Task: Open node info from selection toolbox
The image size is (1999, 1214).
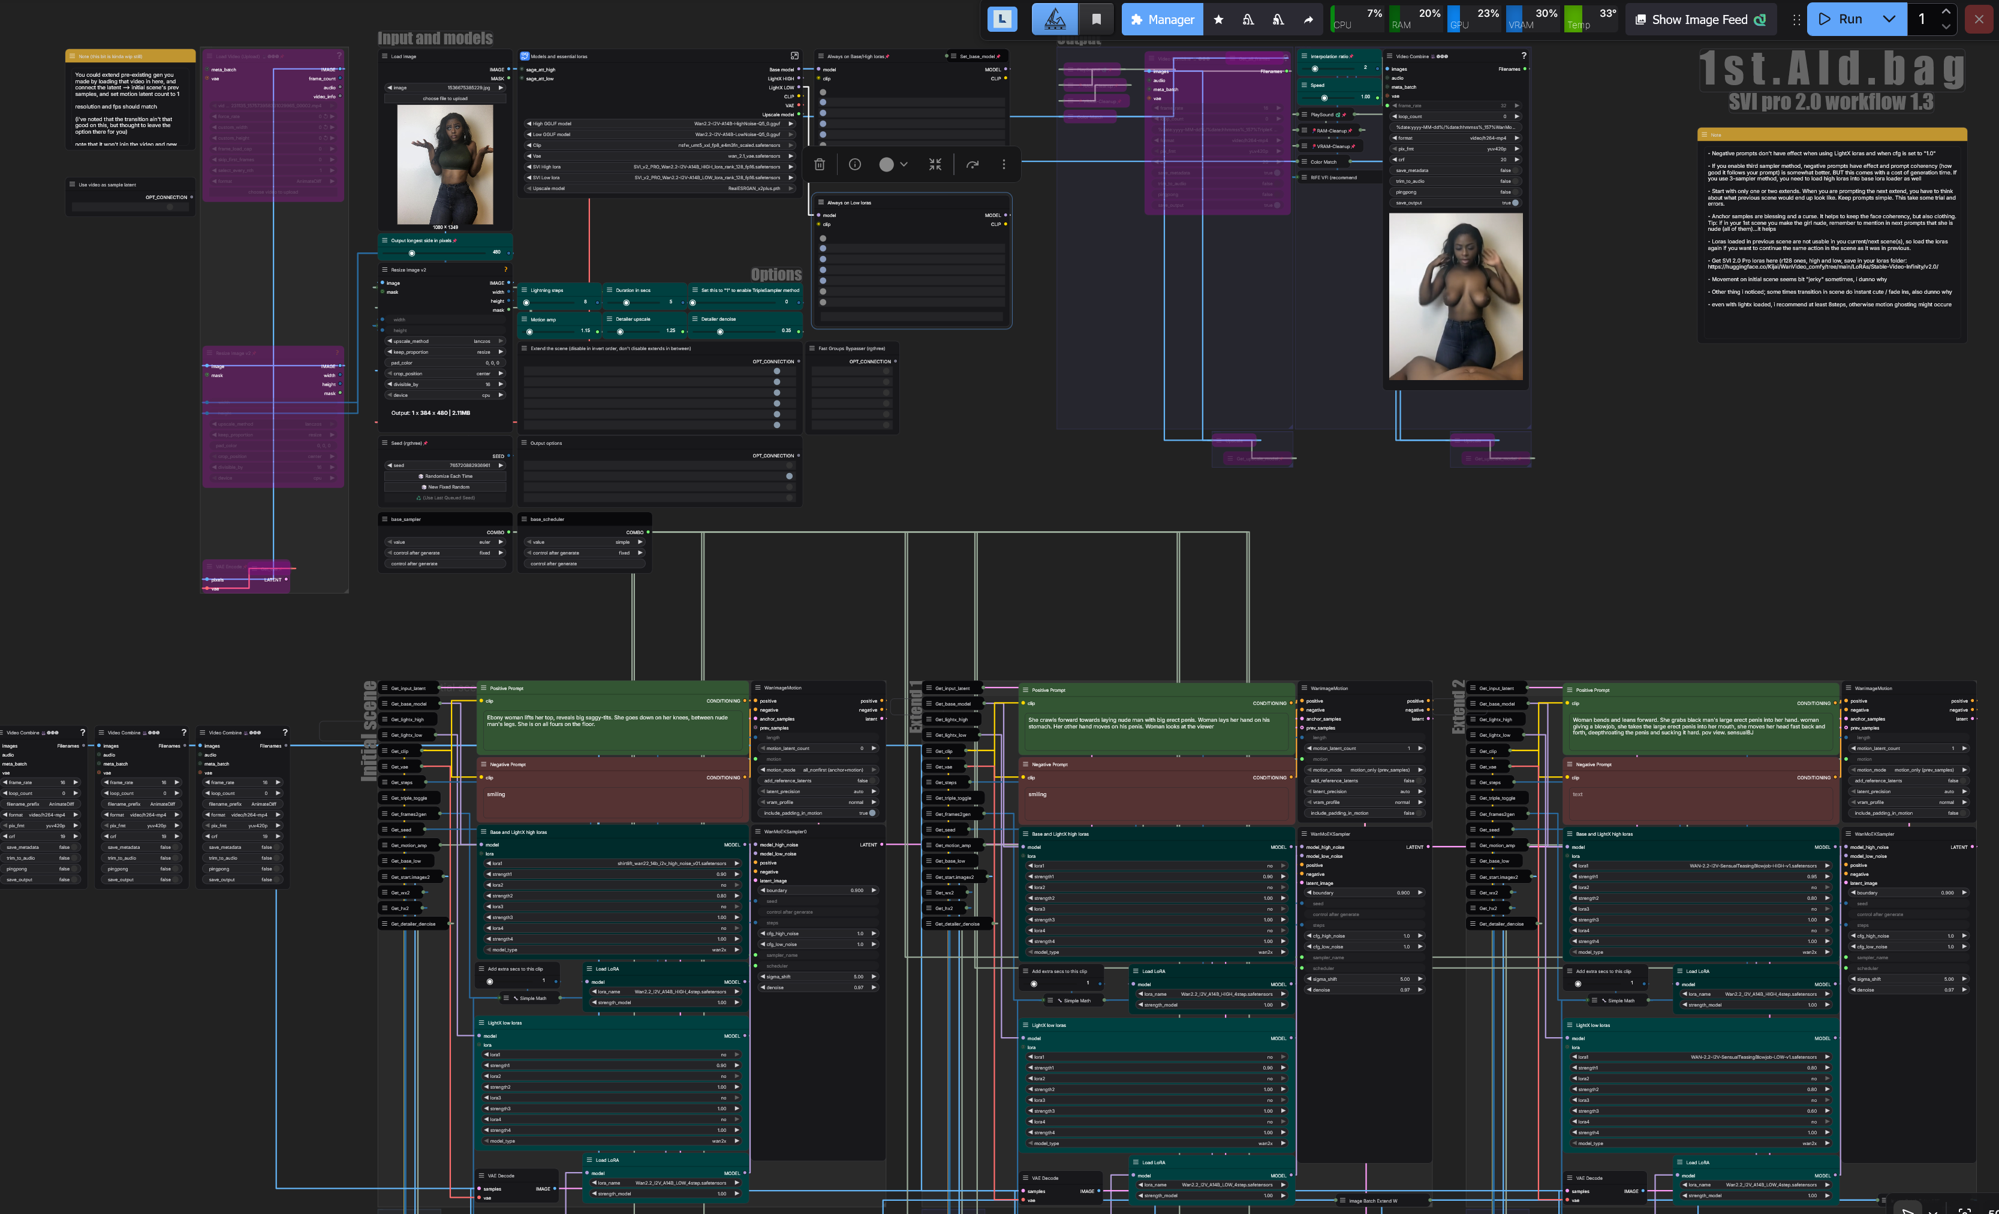Action: coord(854,165)
